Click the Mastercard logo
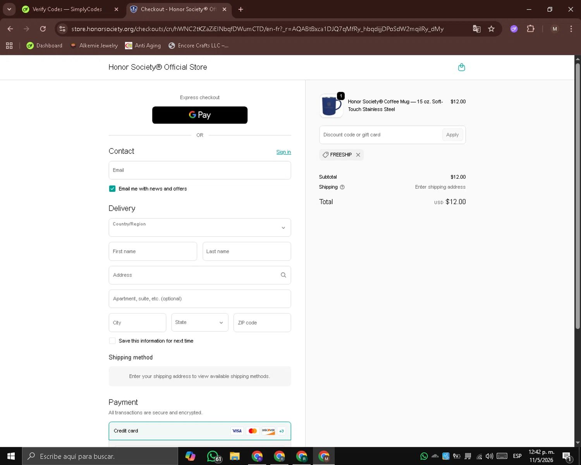This screenshot has height=465, width=581. (253, 431)
